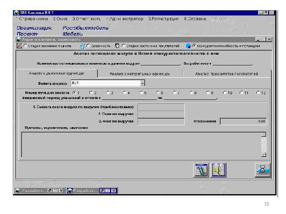The width and height of the screenshot is (286, 214).
Task: Click the seasonality icon
Action: click(x=83, y=46)
